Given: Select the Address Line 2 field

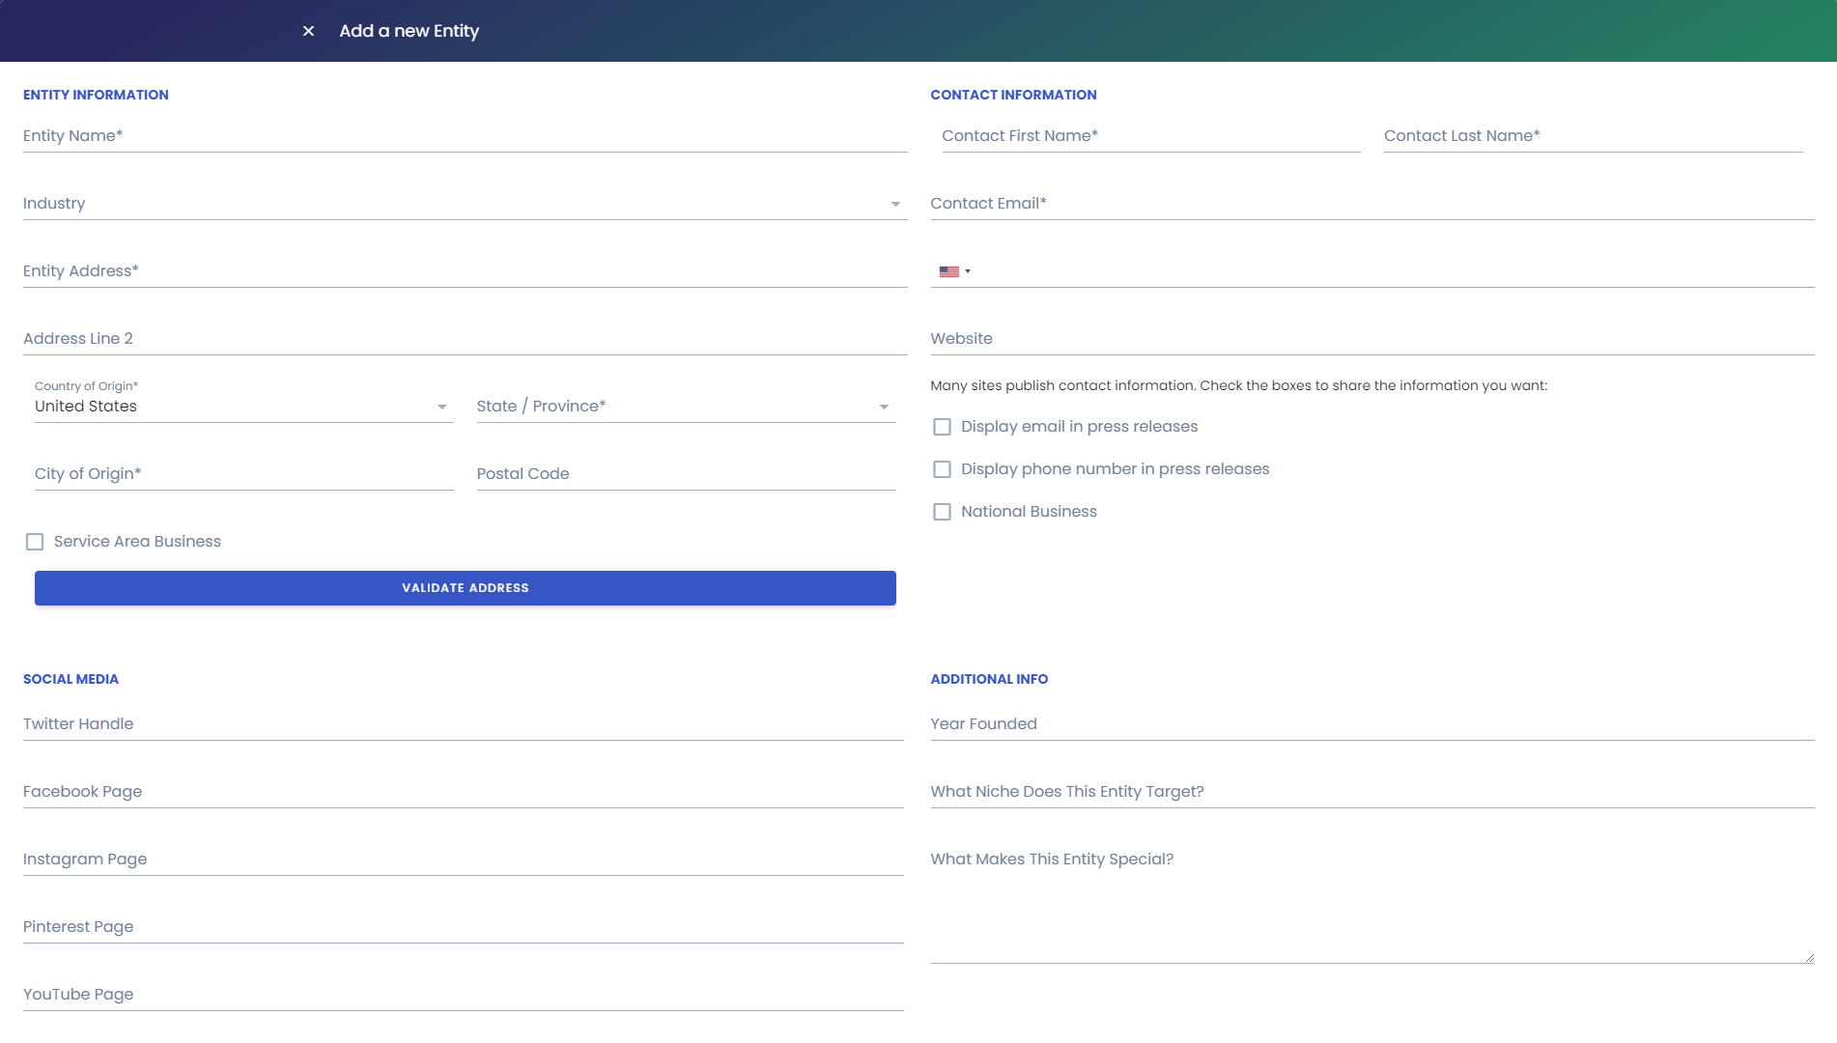Looking at the screenshot, I should coord(465,339).
